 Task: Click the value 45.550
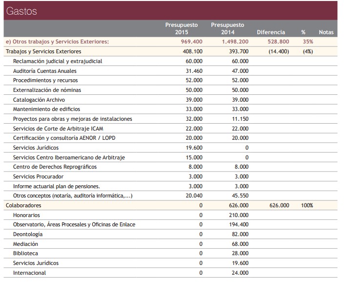pos(240,196)
